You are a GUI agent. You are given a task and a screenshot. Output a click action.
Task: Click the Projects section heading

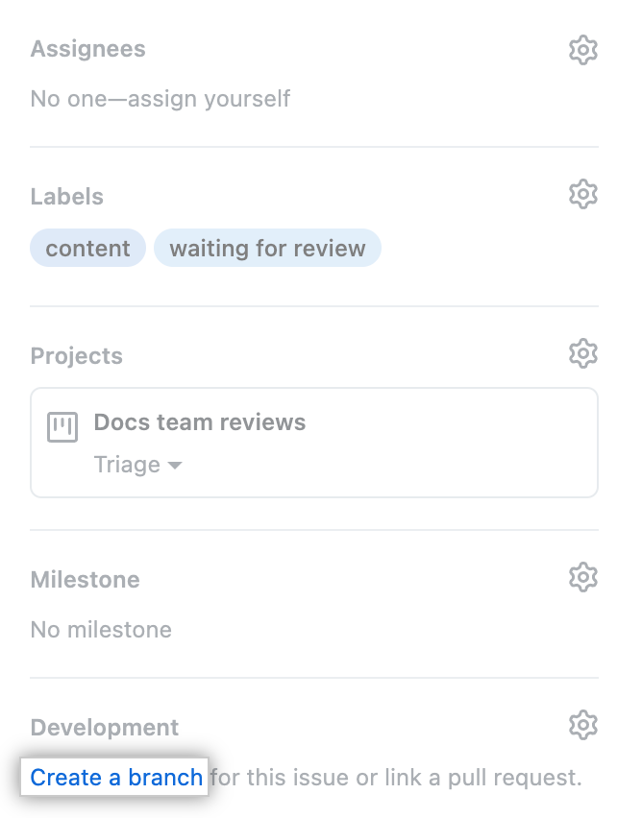(x=76, y=356)
